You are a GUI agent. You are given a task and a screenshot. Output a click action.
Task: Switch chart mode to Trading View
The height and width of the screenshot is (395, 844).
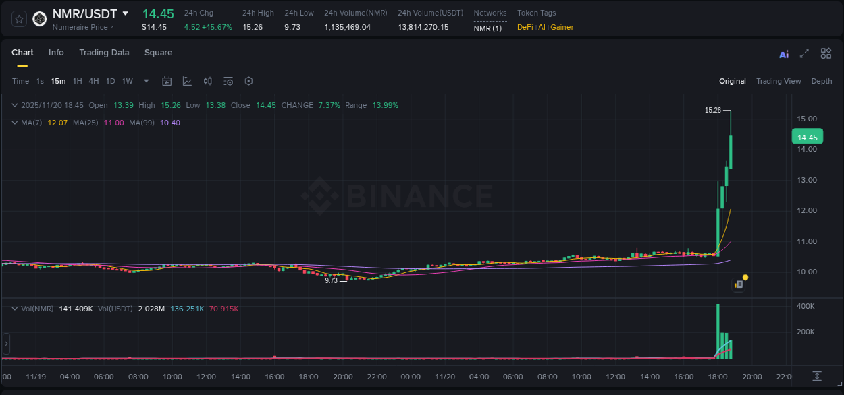coord(779,81)
